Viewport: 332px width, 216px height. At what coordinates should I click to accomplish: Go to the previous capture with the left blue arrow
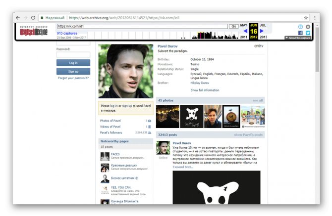click(x=245, y=31)
